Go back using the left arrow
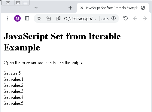The image size is (152, 112). 135,18
